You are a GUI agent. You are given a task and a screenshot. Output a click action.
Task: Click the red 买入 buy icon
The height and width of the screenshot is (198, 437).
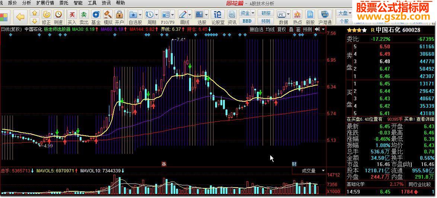72,14
